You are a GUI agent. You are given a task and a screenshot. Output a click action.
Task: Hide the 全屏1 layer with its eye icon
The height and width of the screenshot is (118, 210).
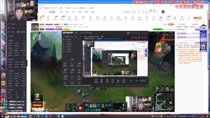pos(63,49)
